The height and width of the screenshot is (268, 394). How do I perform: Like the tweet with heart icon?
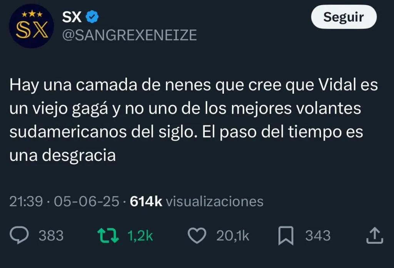pos(197,235)
